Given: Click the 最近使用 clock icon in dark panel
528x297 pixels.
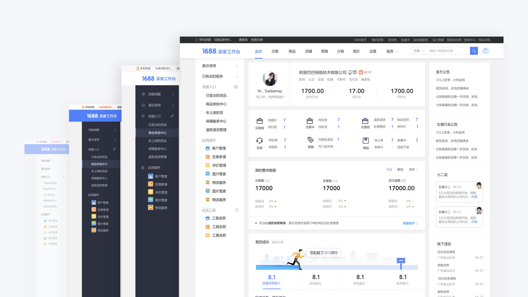Looking at the screenshot, I should coord(143,105).
